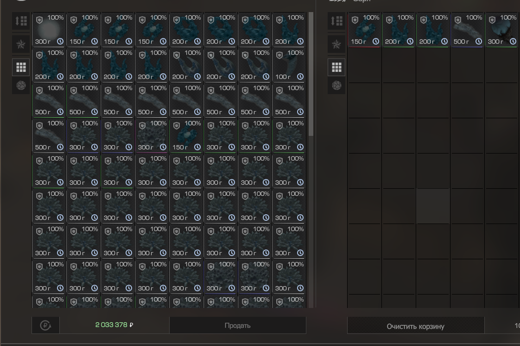Select the 100 г item in the left inventory
The width and height of the screenshot is (520, 346).
tap(289, 65)
